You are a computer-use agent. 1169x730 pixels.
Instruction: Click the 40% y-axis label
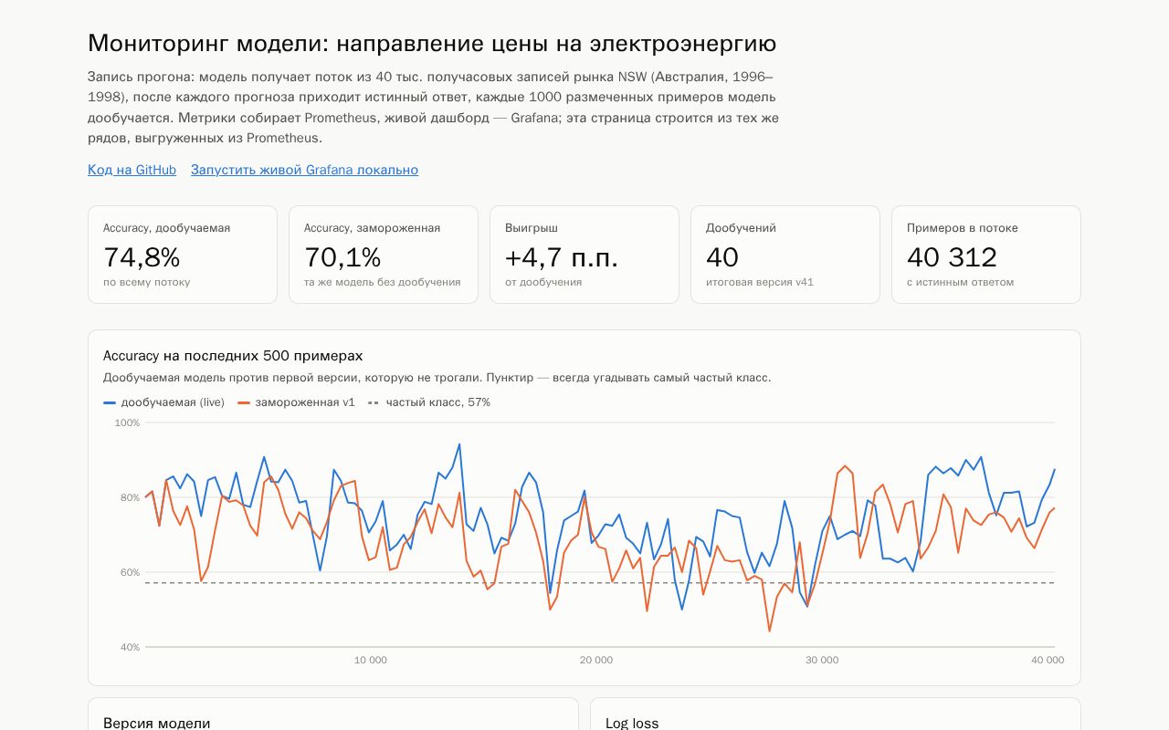[x=129, y=647]
